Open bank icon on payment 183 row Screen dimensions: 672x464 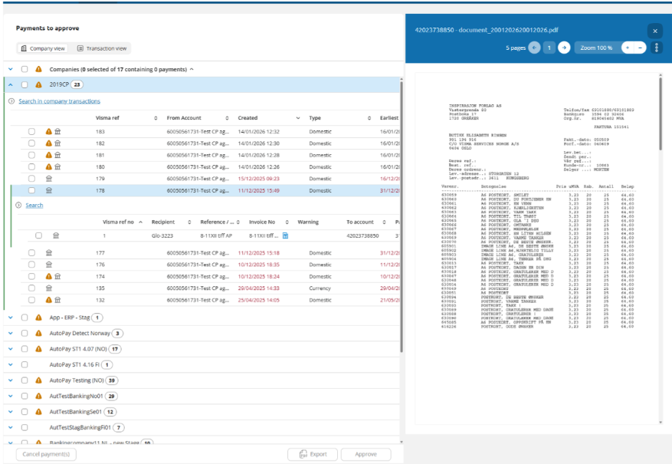[57, 132]
